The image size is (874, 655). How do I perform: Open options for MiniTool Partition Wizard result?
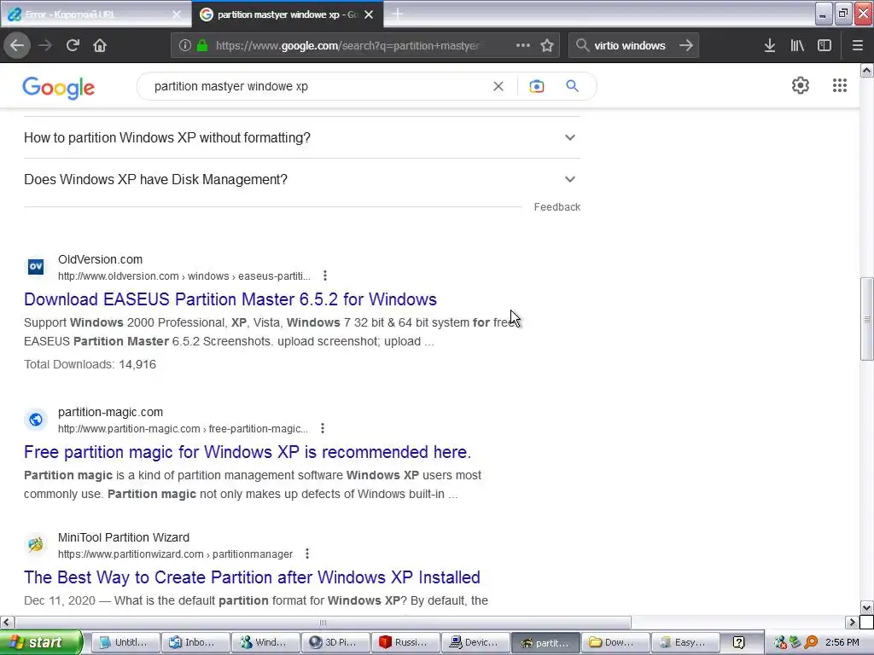[307, 554]
